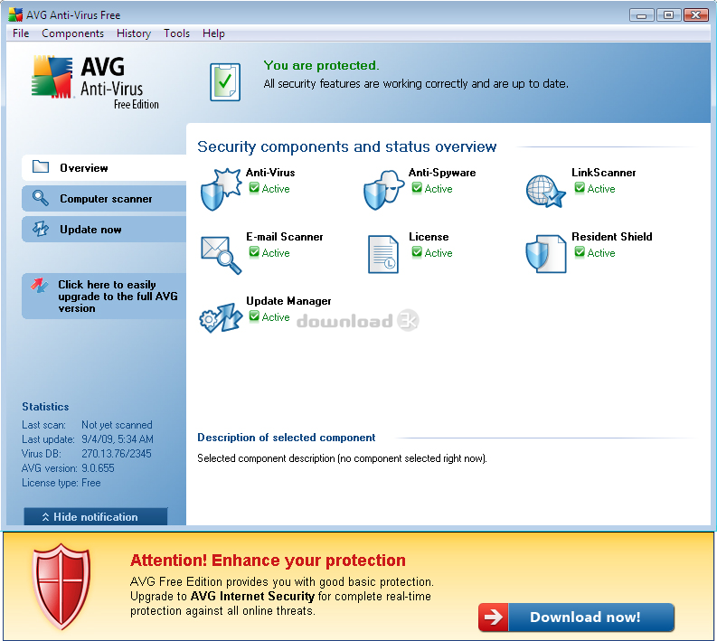The width and height of the screenshot is (717, 641).
Task: Select the Resident Shield component label
Action: [x=612, y=236]
